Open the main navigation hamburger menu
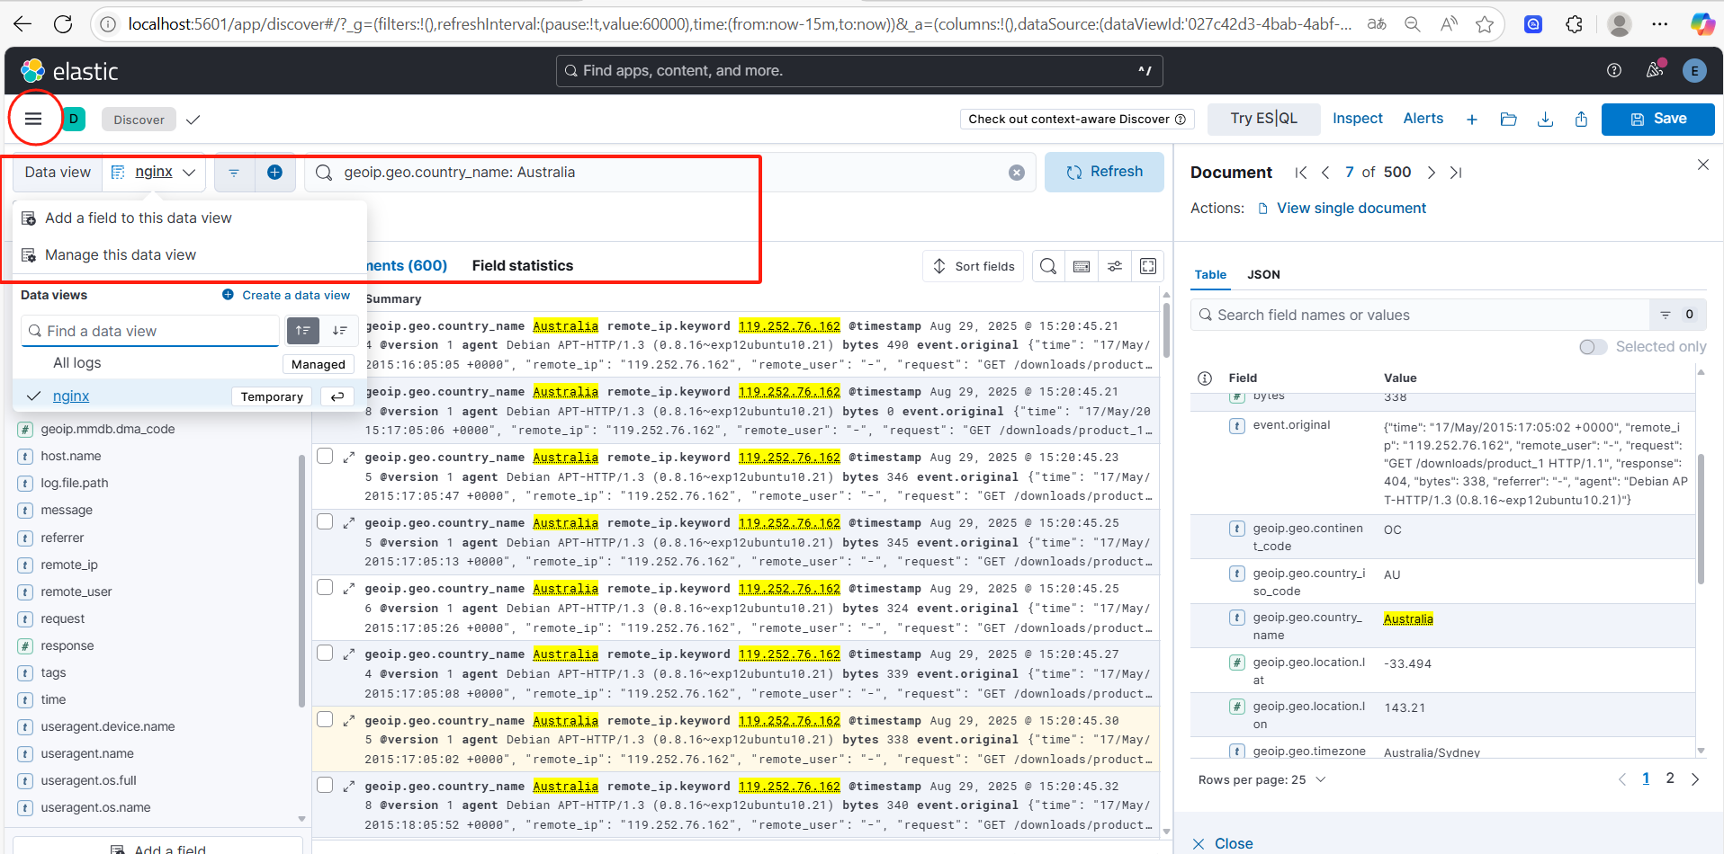 (x=33, y=119)
